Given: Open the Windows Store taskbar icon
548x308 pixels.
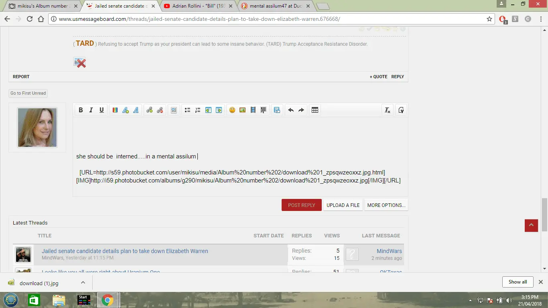Looking at the screenshot, I should point(34,300).
